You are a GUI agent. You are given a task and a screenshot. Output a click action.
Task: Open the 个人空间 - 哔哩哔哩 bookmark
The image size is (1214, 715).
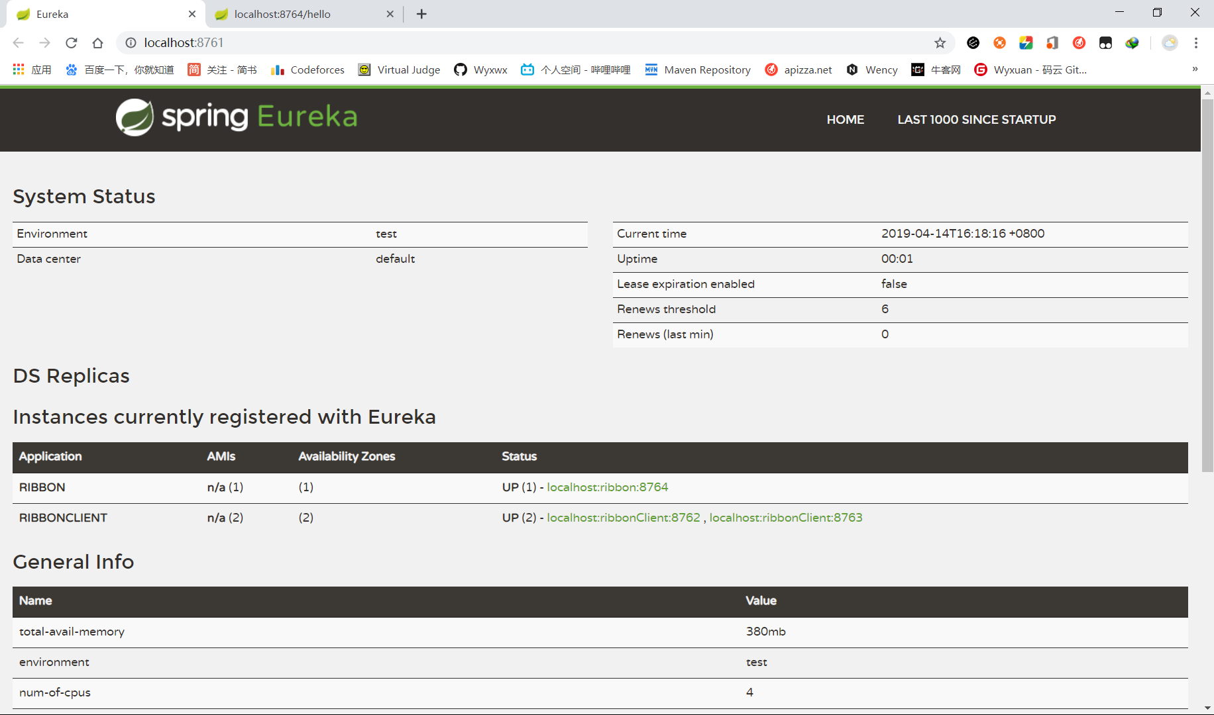pos(575,70)
